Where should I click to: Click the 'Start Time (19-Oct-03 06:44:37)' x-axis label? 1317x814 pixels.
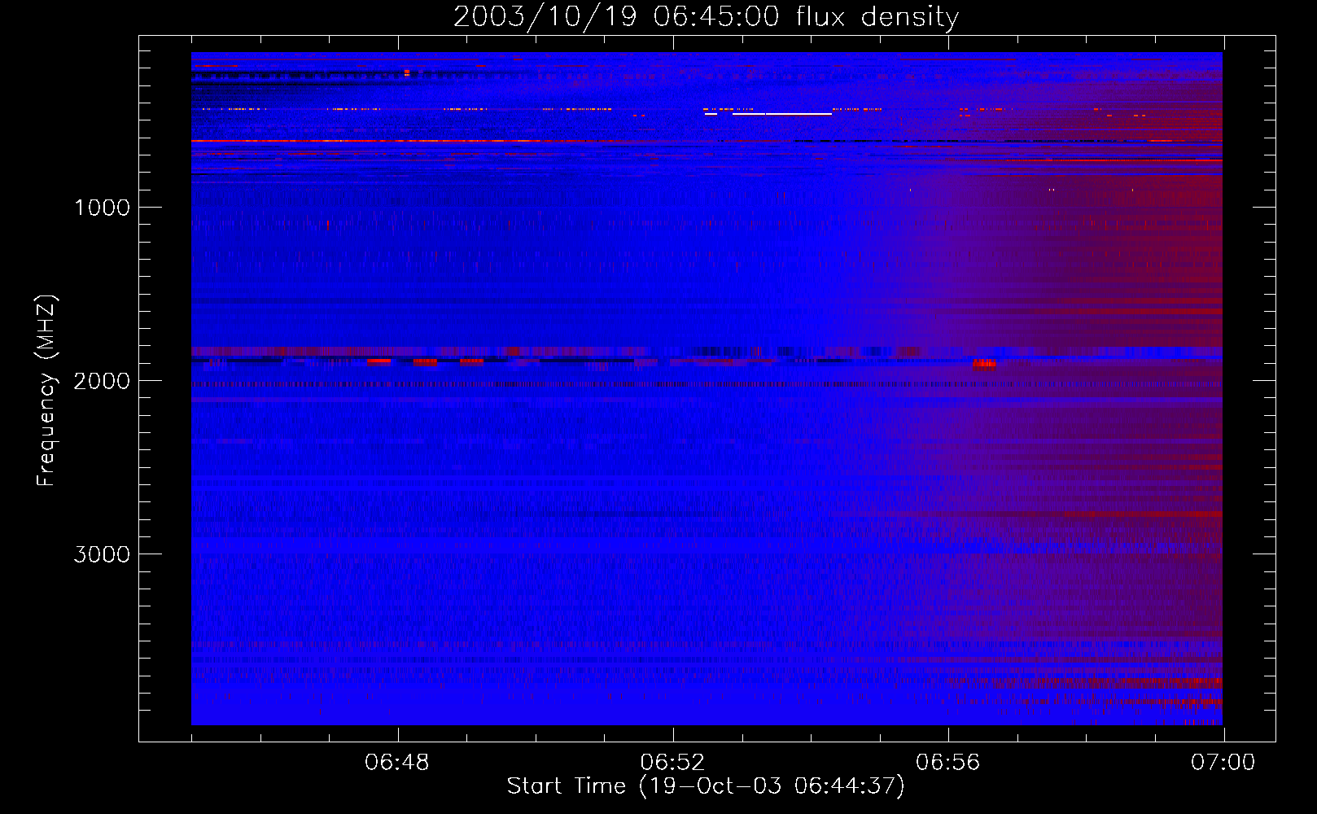(706, 786)
